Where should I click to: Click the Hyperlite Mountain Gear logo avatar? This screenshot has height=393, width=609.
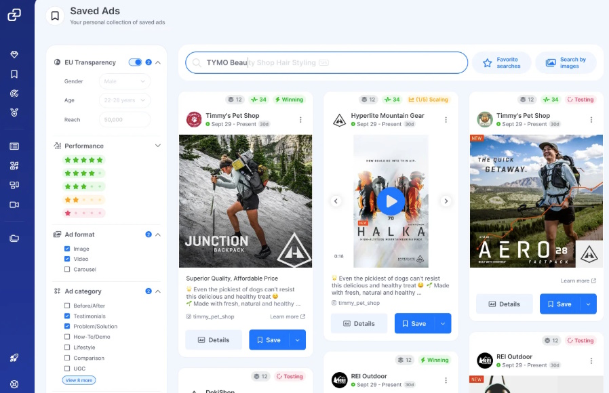coord(340,119)
